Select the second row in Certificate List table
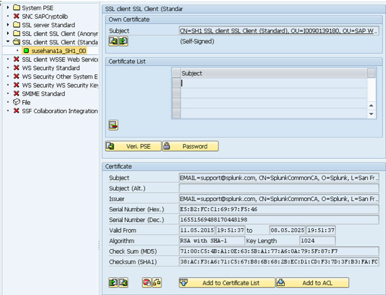Image resolution: width=386 pixels, height=295 pixels. tap(177, 93)
